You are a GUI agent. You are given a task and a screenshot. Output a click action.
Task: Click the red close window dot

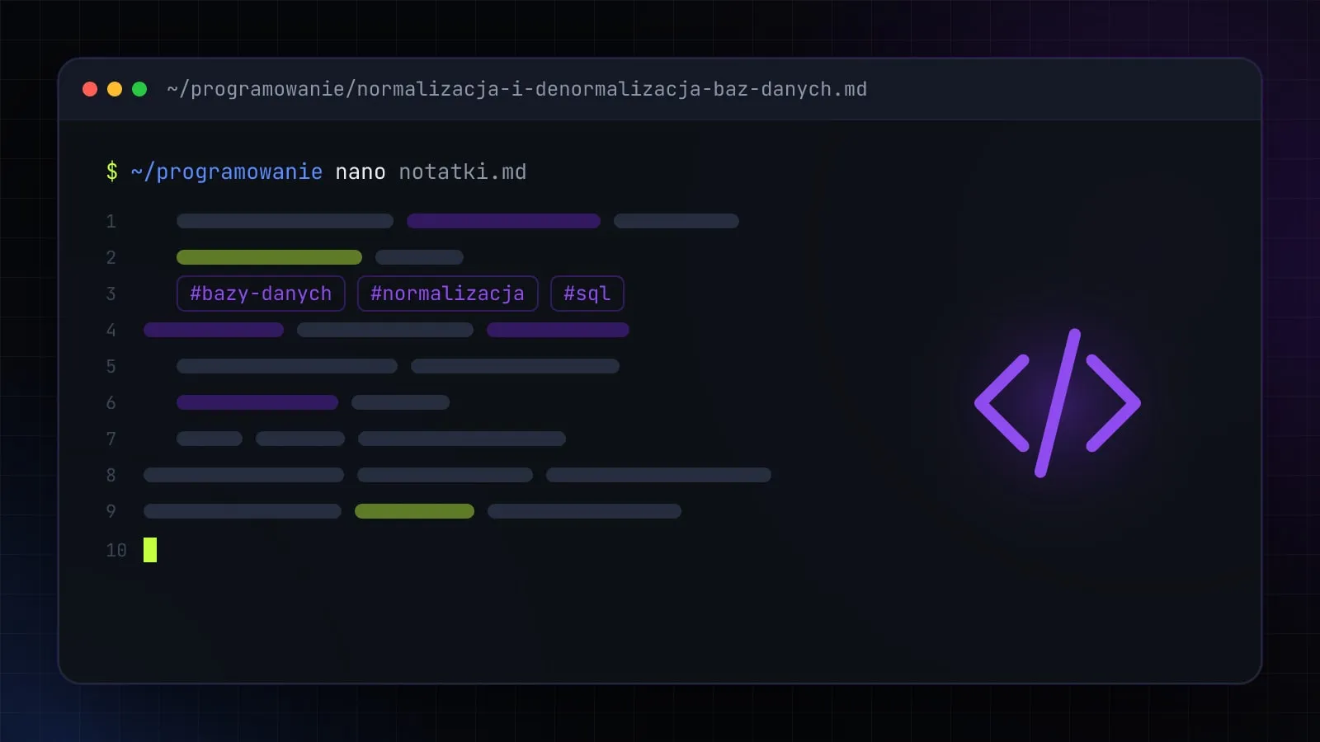tap(90, 89)
